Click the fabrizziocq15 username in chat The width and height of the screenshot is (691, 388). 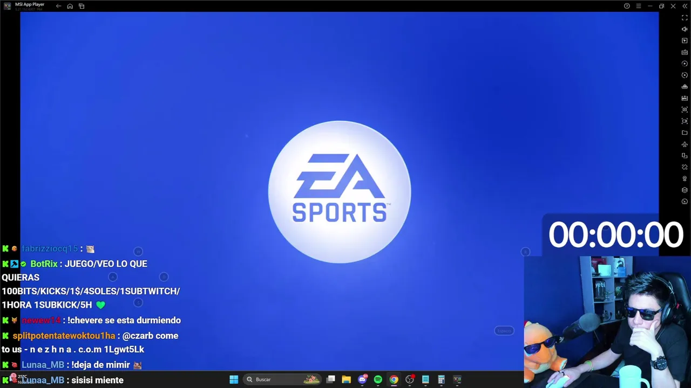tap(50, 248)
